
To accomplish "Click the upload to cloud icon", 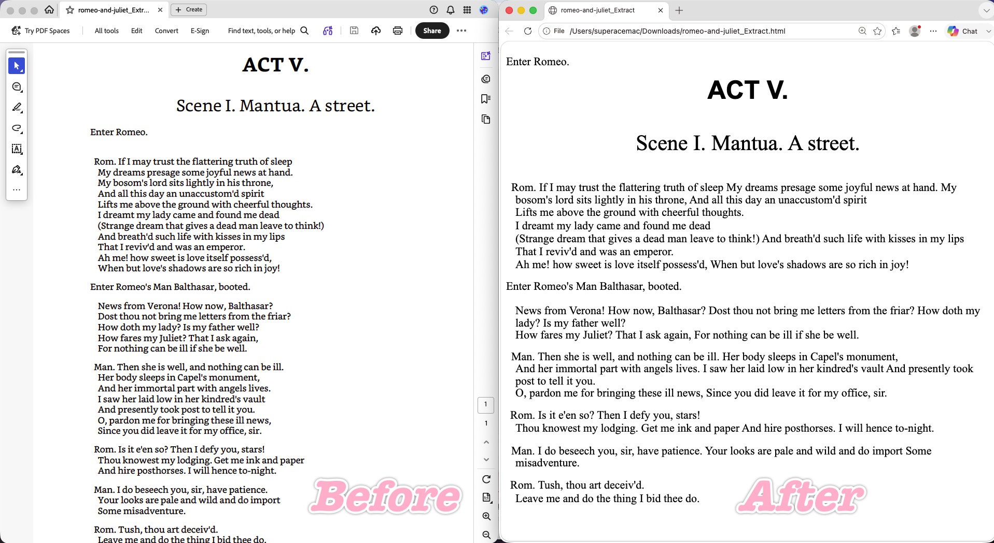I will coord(376,31).
